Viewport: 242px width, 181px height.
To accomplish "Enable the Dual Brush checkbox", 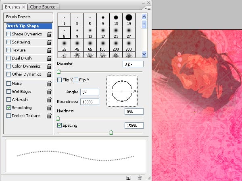I will point(8,58).
